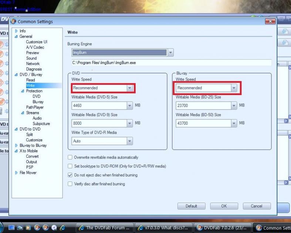Select Blu-ray under Protection
Viewport: 291px width, 233px height.
click(x=38, y=102)
